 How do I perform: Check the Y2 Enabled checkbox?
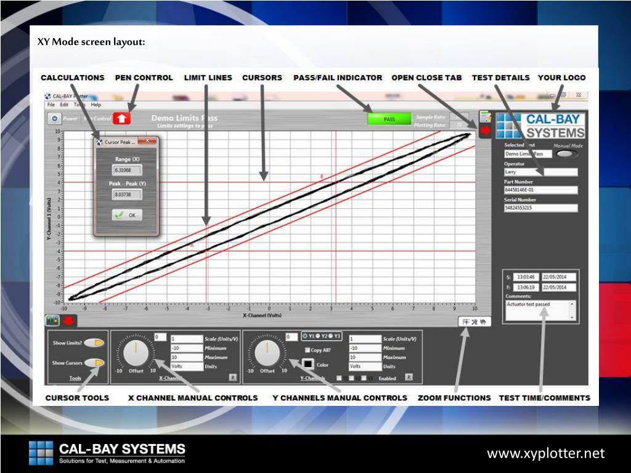point(352,378)
